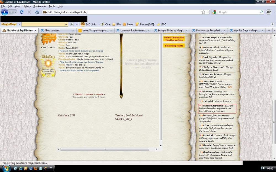Click the Firefox back navigation arrow
Screen dimensions: 276x172
point(5,12)
